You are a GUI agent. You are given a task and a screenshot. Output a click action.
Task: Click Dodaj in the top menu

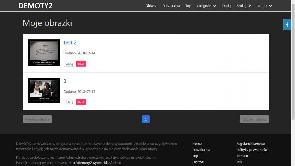[227, 6]
